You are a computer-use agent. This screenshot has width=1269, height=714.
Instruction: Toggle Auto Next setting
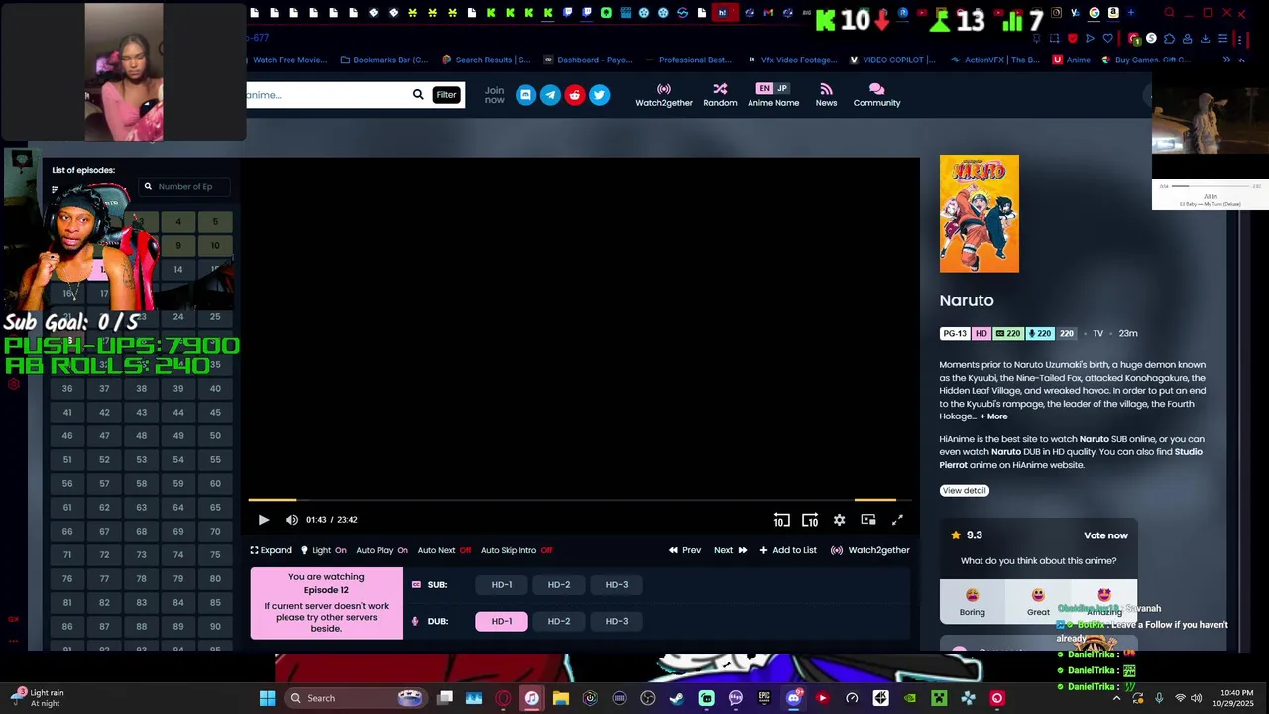tap(444, 550)
